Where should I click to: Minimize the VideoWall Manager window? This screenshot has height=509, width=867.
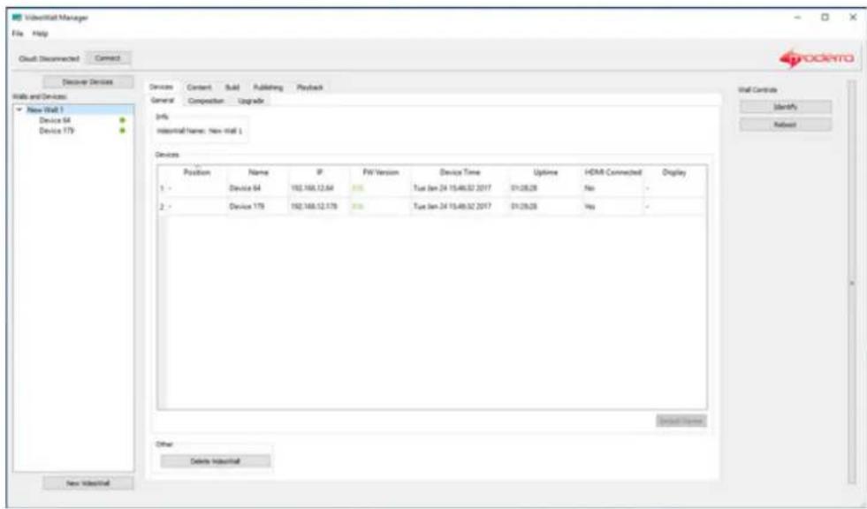798,18
